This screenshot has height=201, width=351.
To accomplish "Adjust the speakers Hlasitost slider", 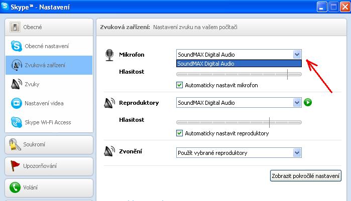I will coord(239,122).
